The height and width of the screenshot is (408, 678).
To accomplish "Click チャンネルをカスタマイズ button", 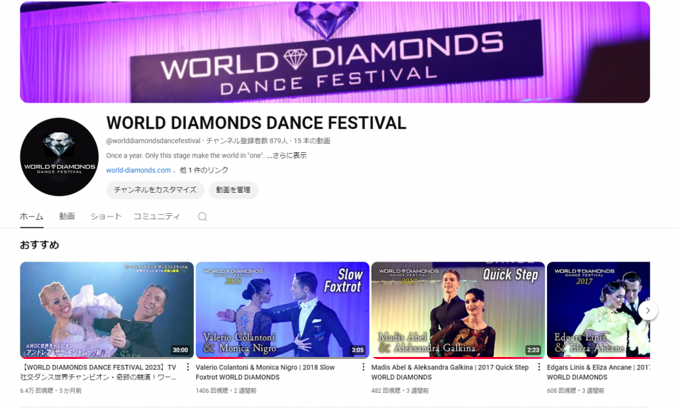I will 155,190.
